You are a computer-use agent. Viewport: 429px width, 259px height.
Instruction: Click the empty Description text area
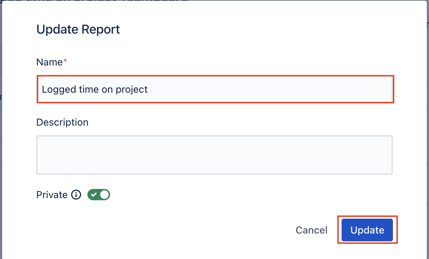click(214, 155)
